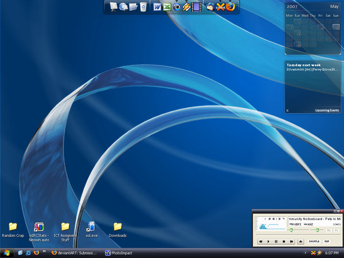Open the network places globe dock icon

pyautogui.click(x=123, y=7)
